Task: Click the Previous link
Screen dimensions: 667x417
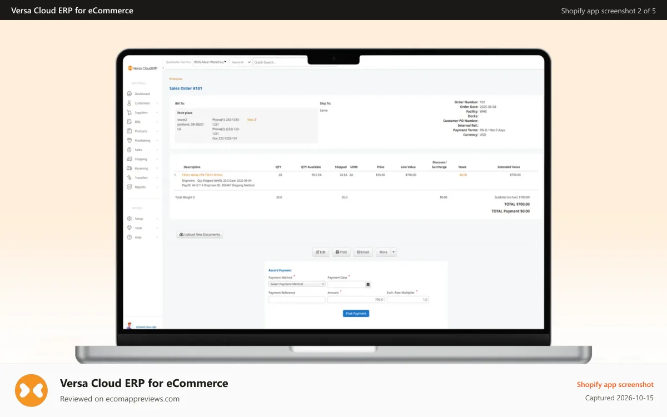Action: 176,79
